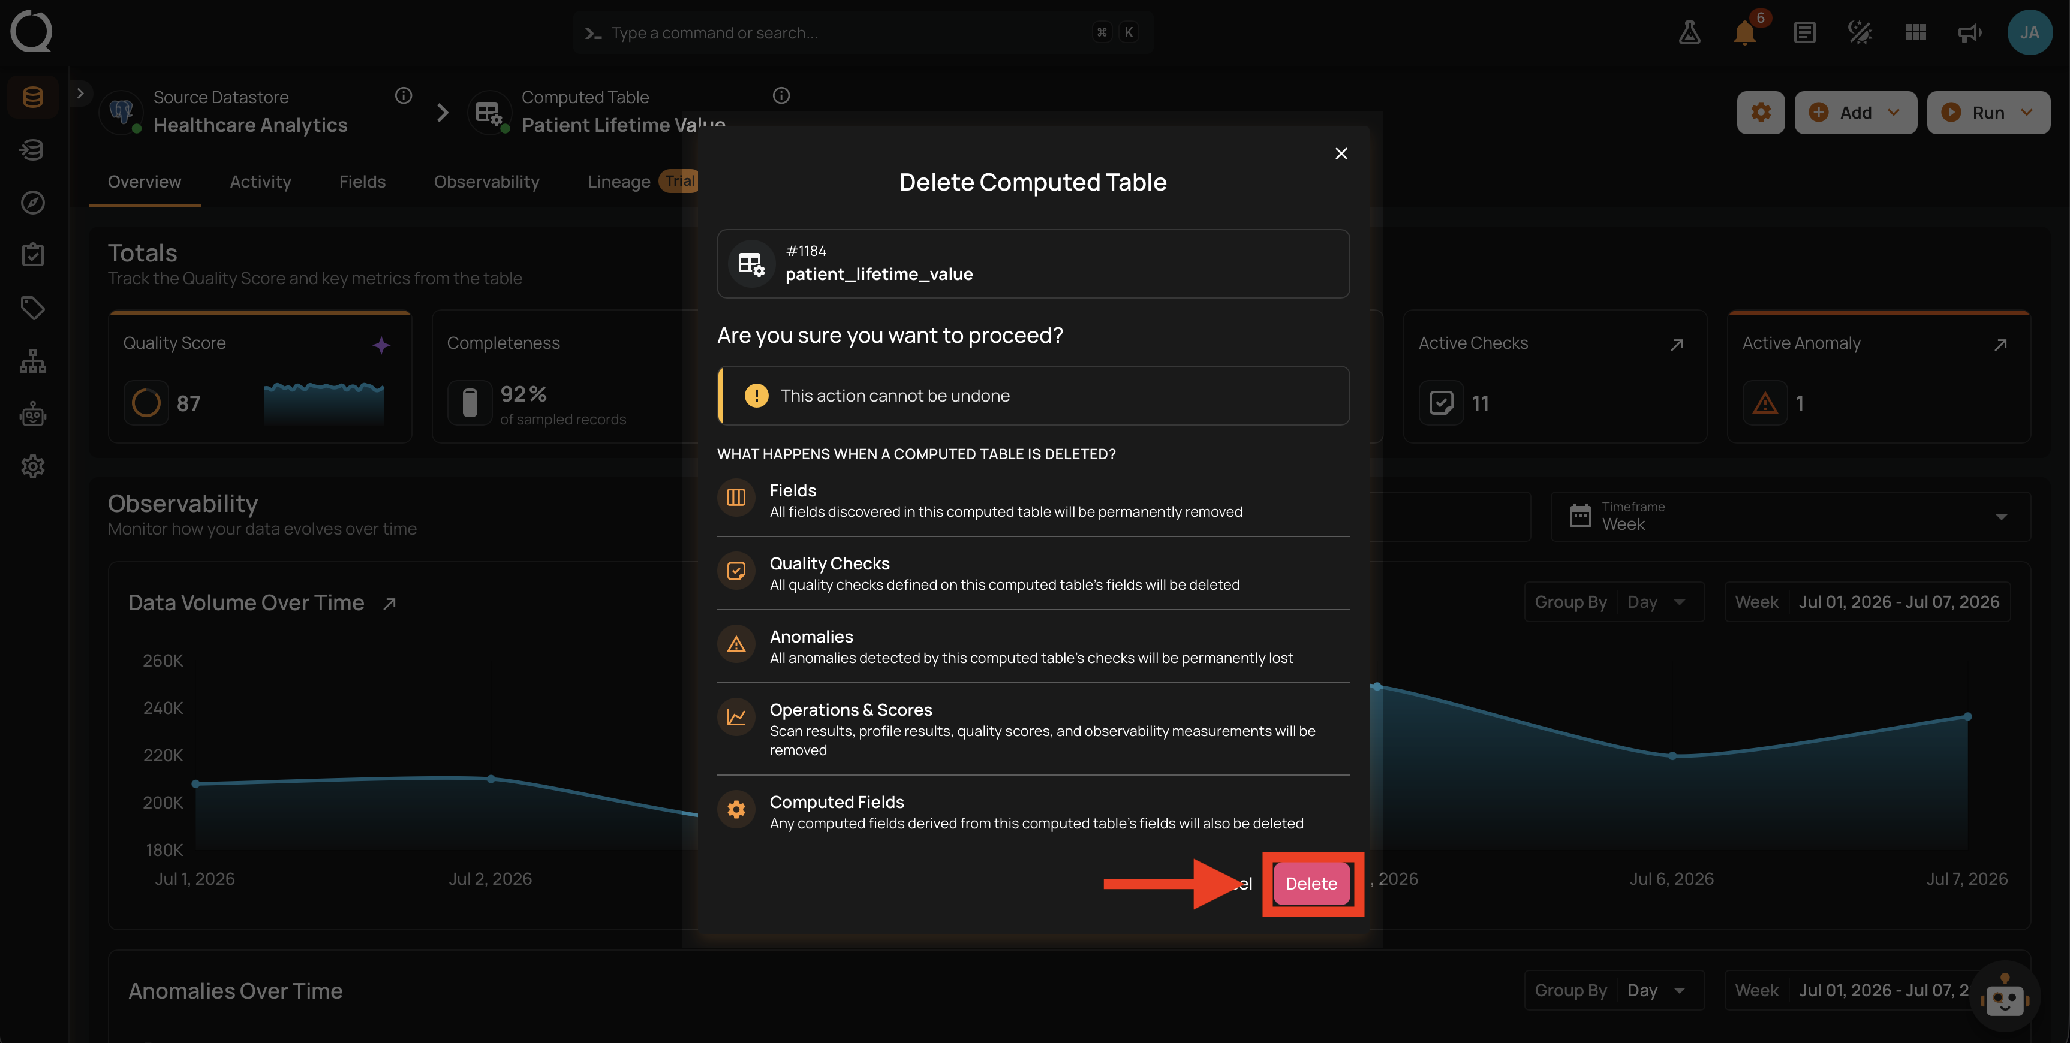
Task: Click the Completeness 92% value
Action: [523, 394]
